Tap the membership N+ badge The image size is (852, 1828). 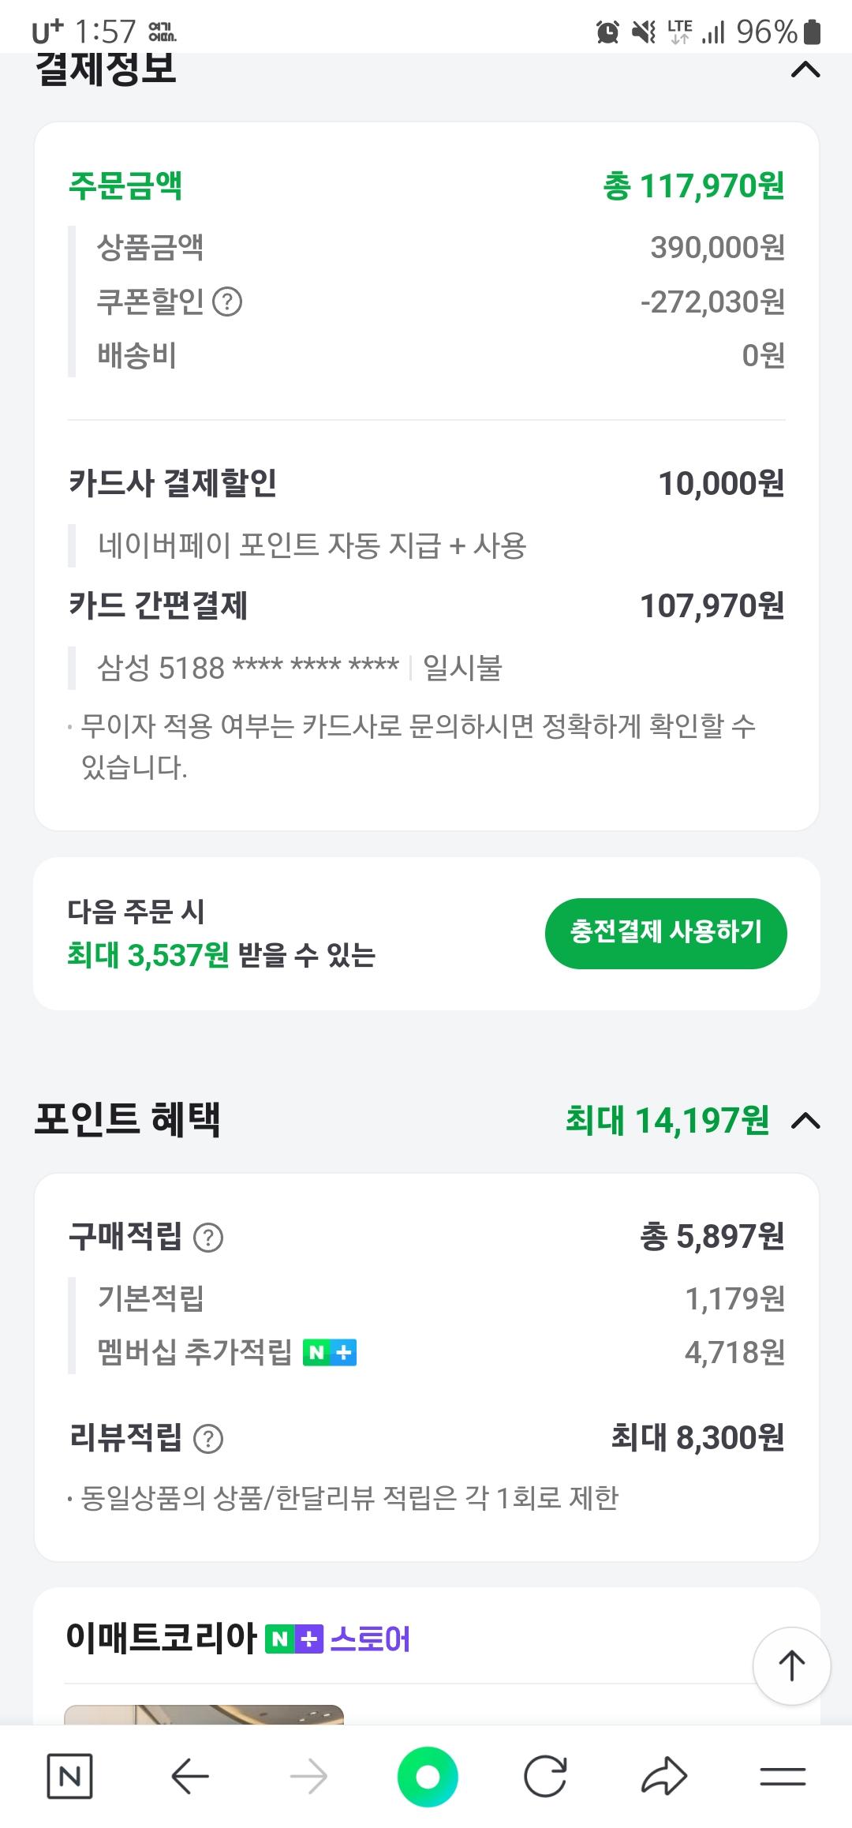coord(330,1353)
